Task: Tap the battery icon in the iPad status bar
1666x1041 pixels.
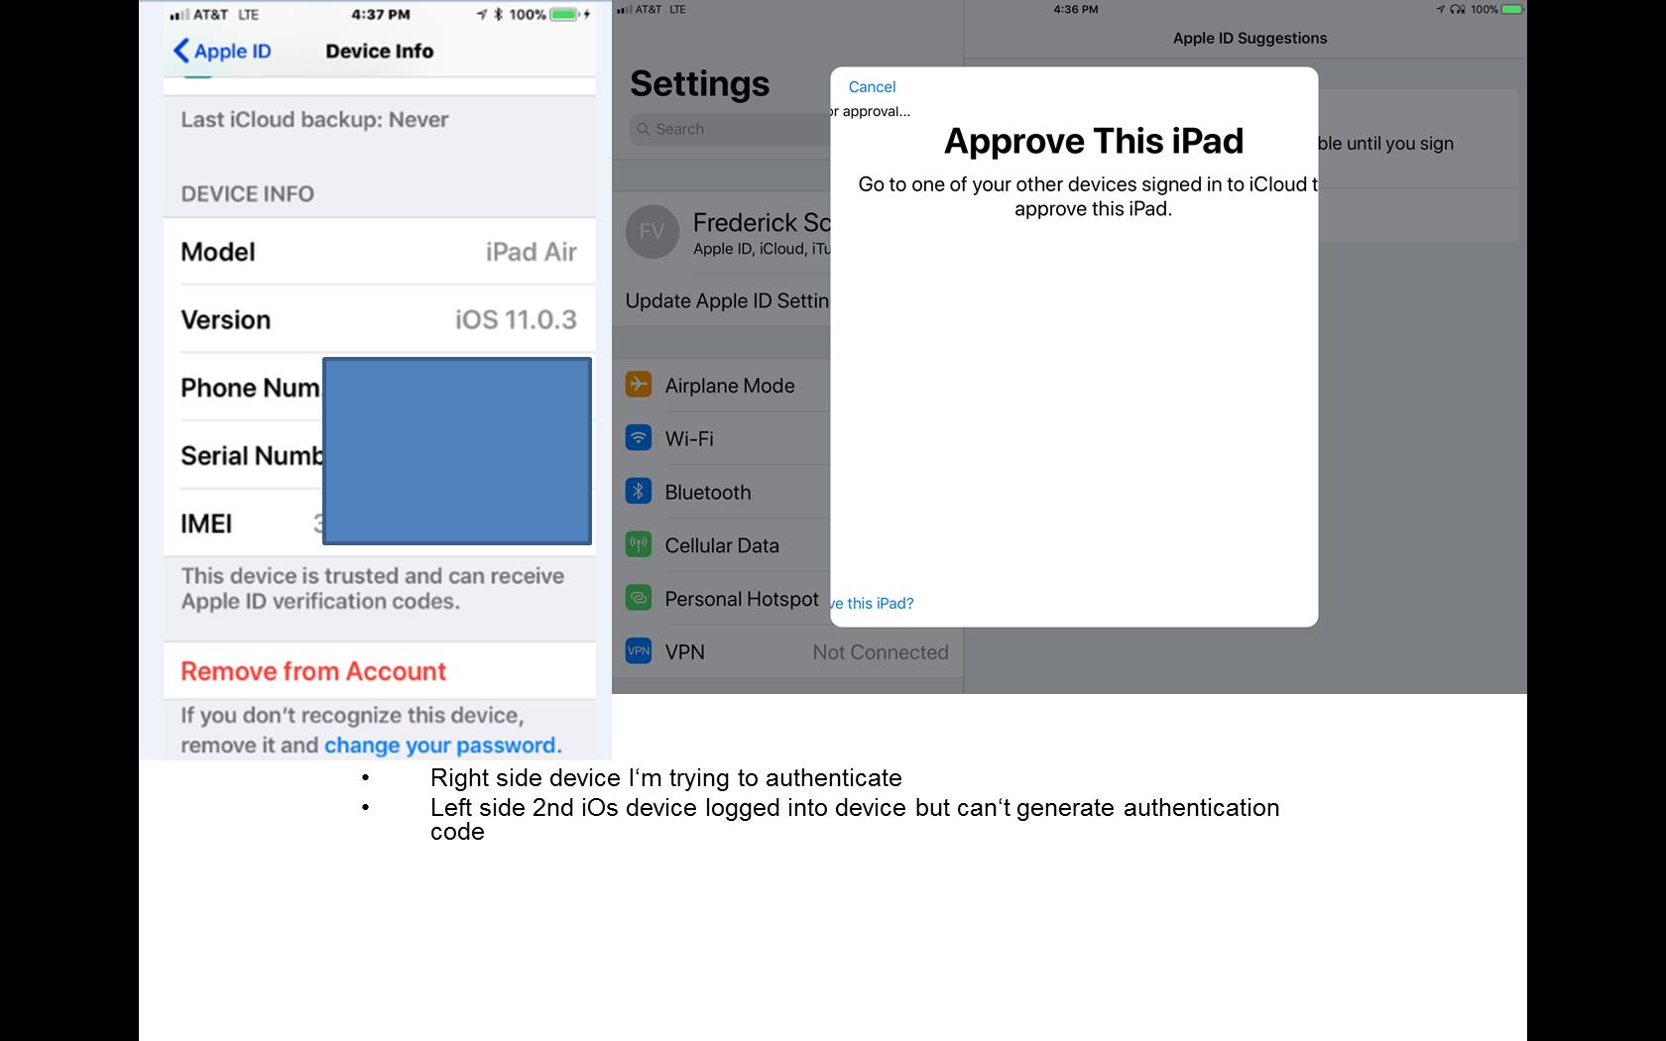Action: (x=1512, y=9)
